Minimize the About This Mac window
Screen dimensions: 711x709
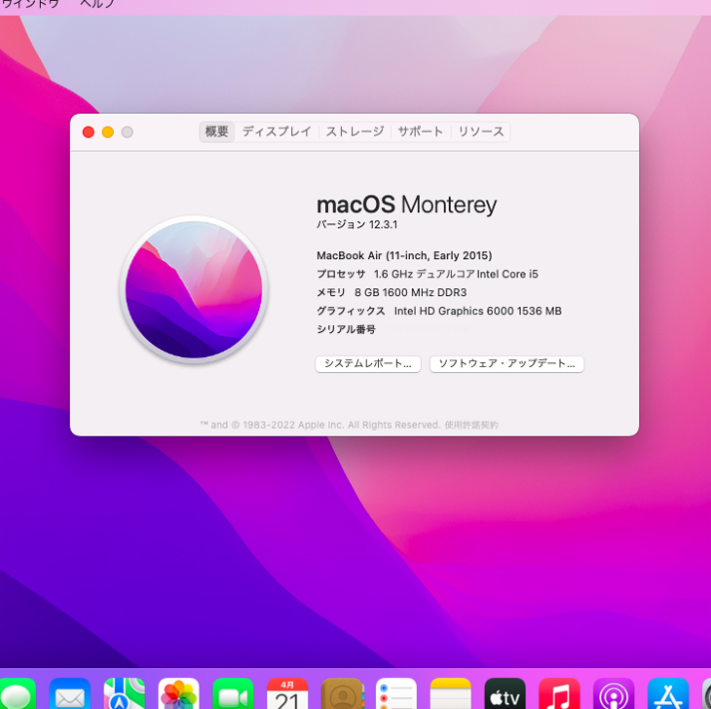pyautogui.click(x=108, y=131)
